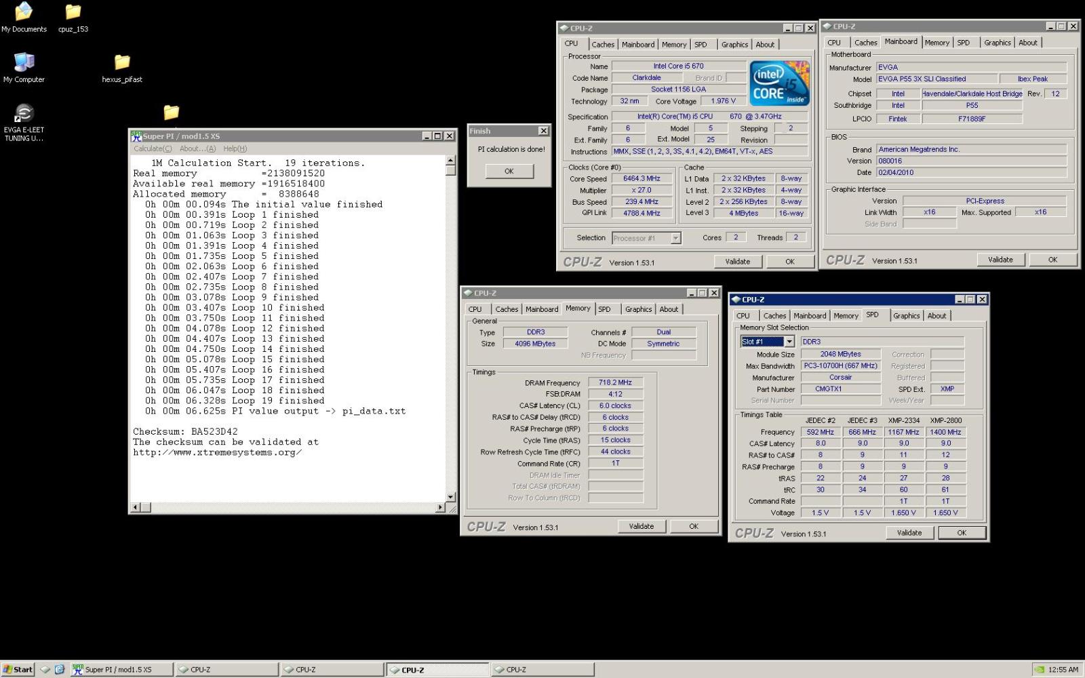Image resolution: width=1085 pixels, height=678 pixels.
Task: Switch to Super PI taskbar button
Action: pyautogui.click(x=121, y=669)
